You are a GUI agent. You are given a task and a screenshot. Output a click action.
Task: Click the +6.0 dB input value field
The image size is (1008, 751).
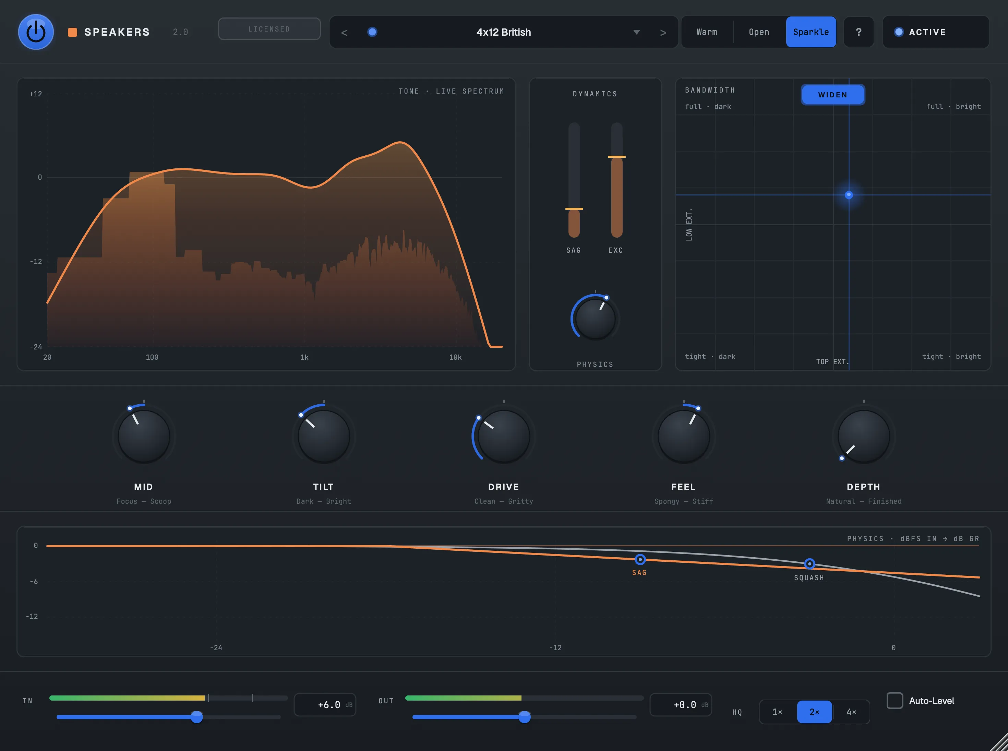point(325,705)
